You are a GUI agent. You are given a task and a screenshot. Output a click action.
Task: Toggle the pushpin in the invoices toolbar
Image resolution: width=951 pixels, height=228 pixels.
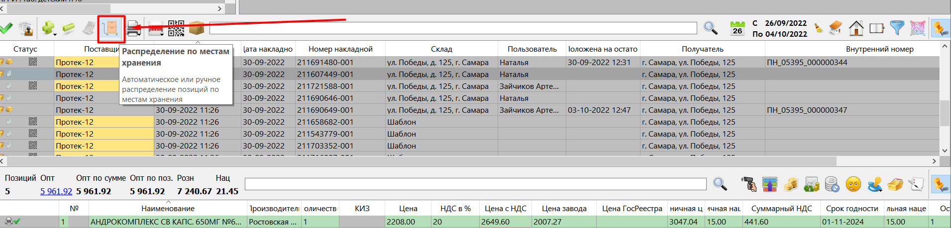tap(940, 28)
